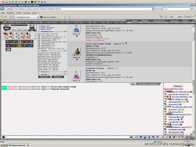This screenshot has height=147, width=196.
Task: Click the save disk icon in chat toolbar
Action: point(145,137)
